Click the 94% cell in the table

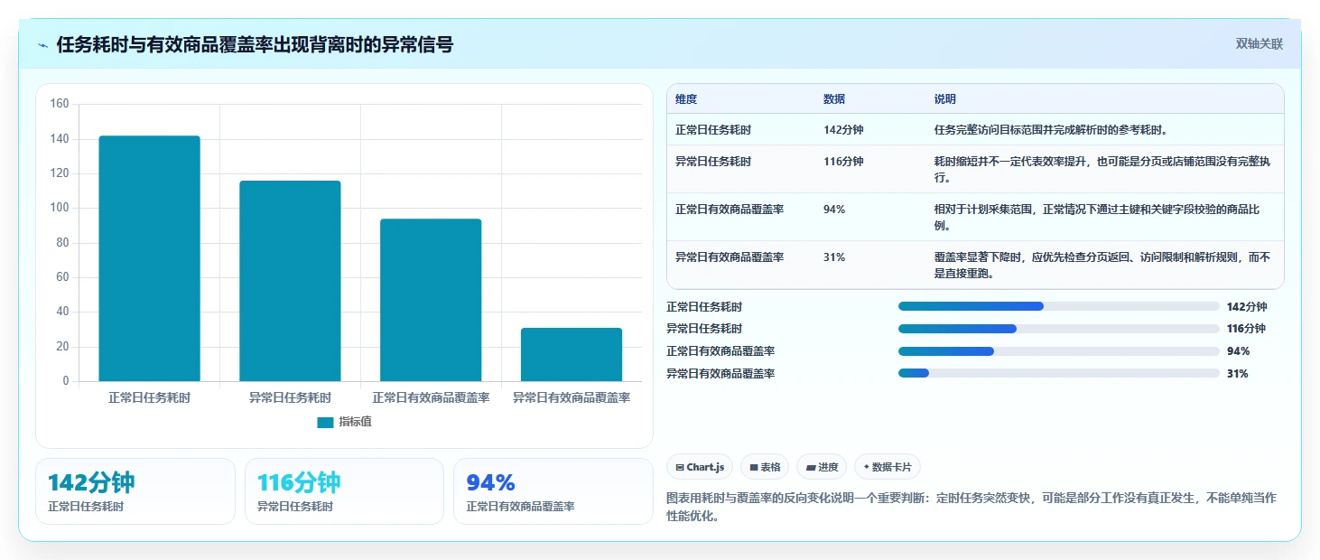[834, 210]
